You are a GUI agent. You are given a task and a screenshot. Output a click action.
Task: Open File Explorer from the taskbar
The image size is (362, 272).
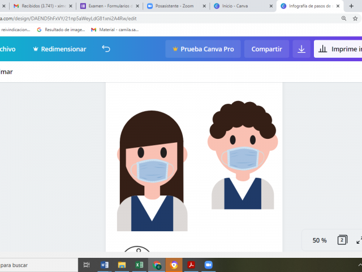tap(122, 265)
